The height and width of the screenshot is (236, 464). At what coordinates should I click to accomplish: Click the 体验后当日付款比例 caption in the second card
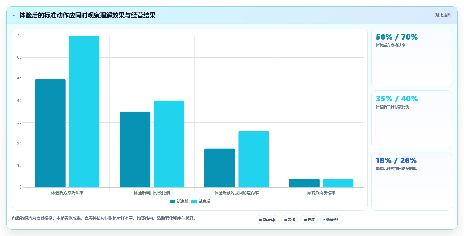392,107
